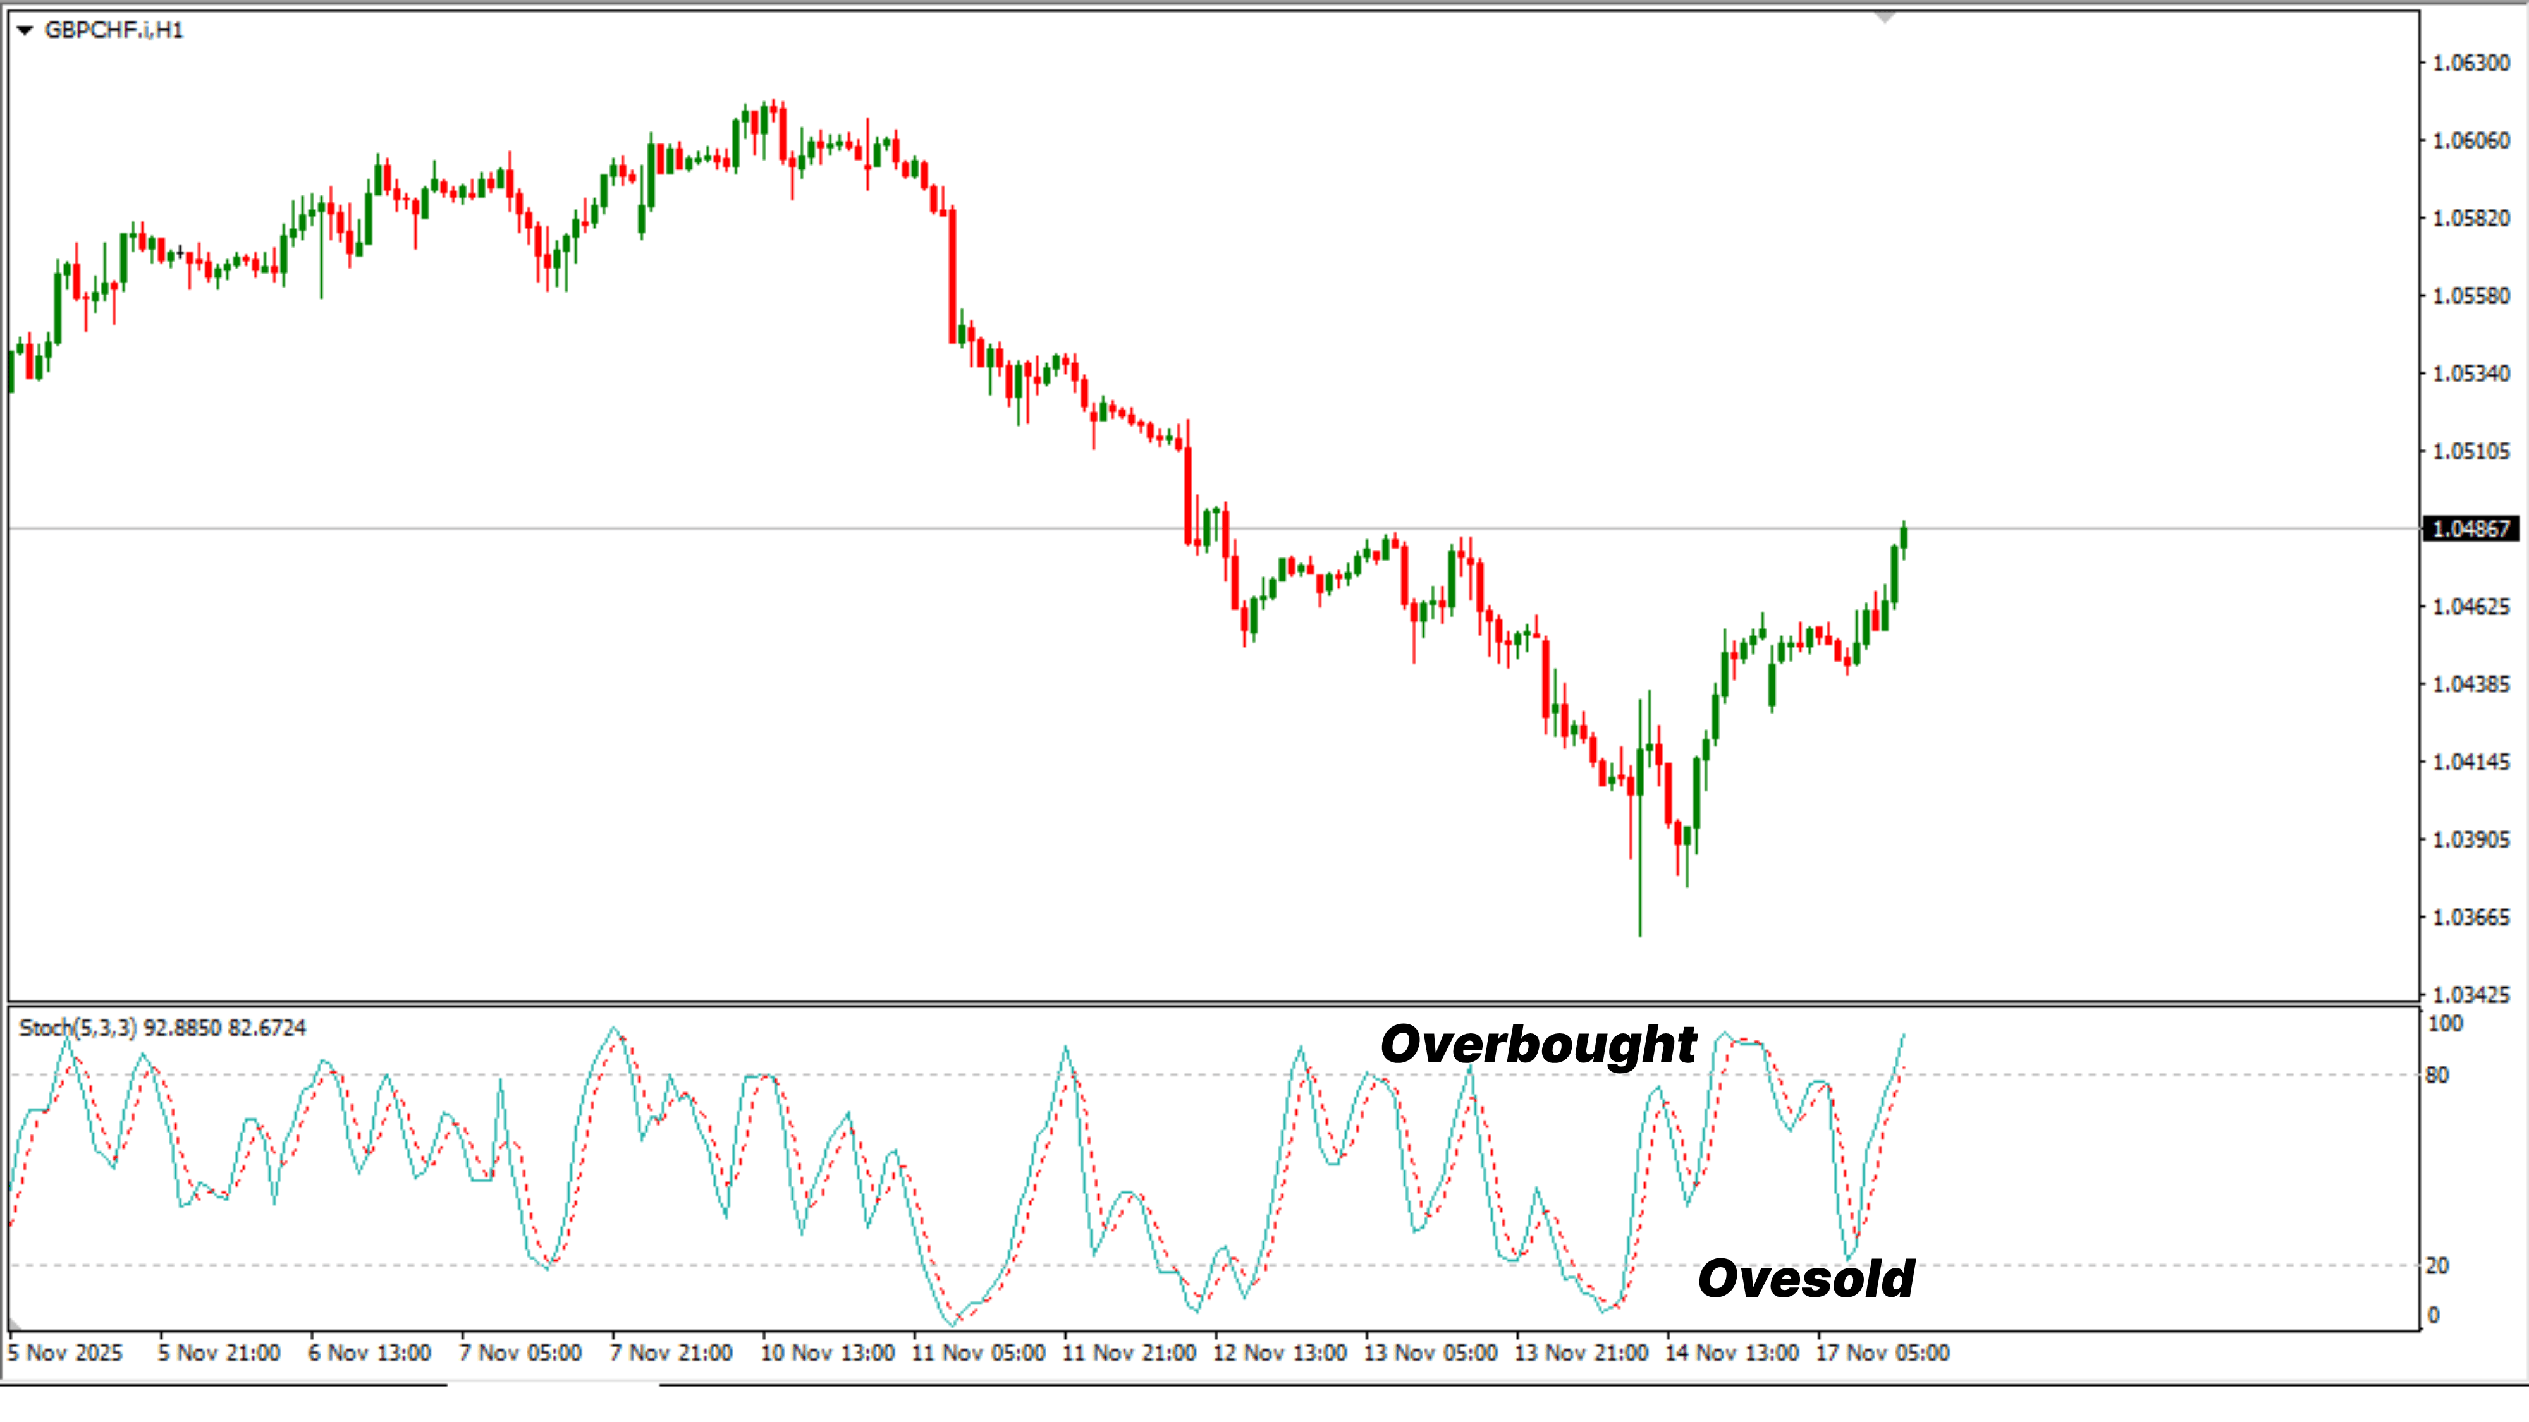Click the chart shift triangle marker
This screenshot has height=1422, width=2529.
click(1884, 18)
